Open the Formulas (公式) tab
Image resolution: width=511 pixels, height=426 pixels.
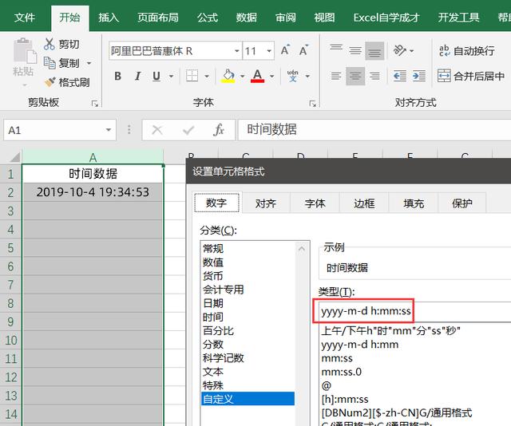pyautogui.click(x=208, y=18)
